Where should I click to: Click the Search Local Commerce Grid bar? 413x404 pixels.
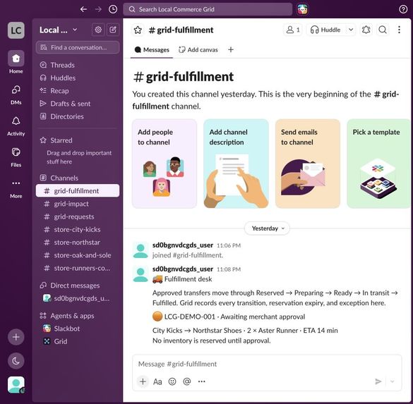[208, 9]
